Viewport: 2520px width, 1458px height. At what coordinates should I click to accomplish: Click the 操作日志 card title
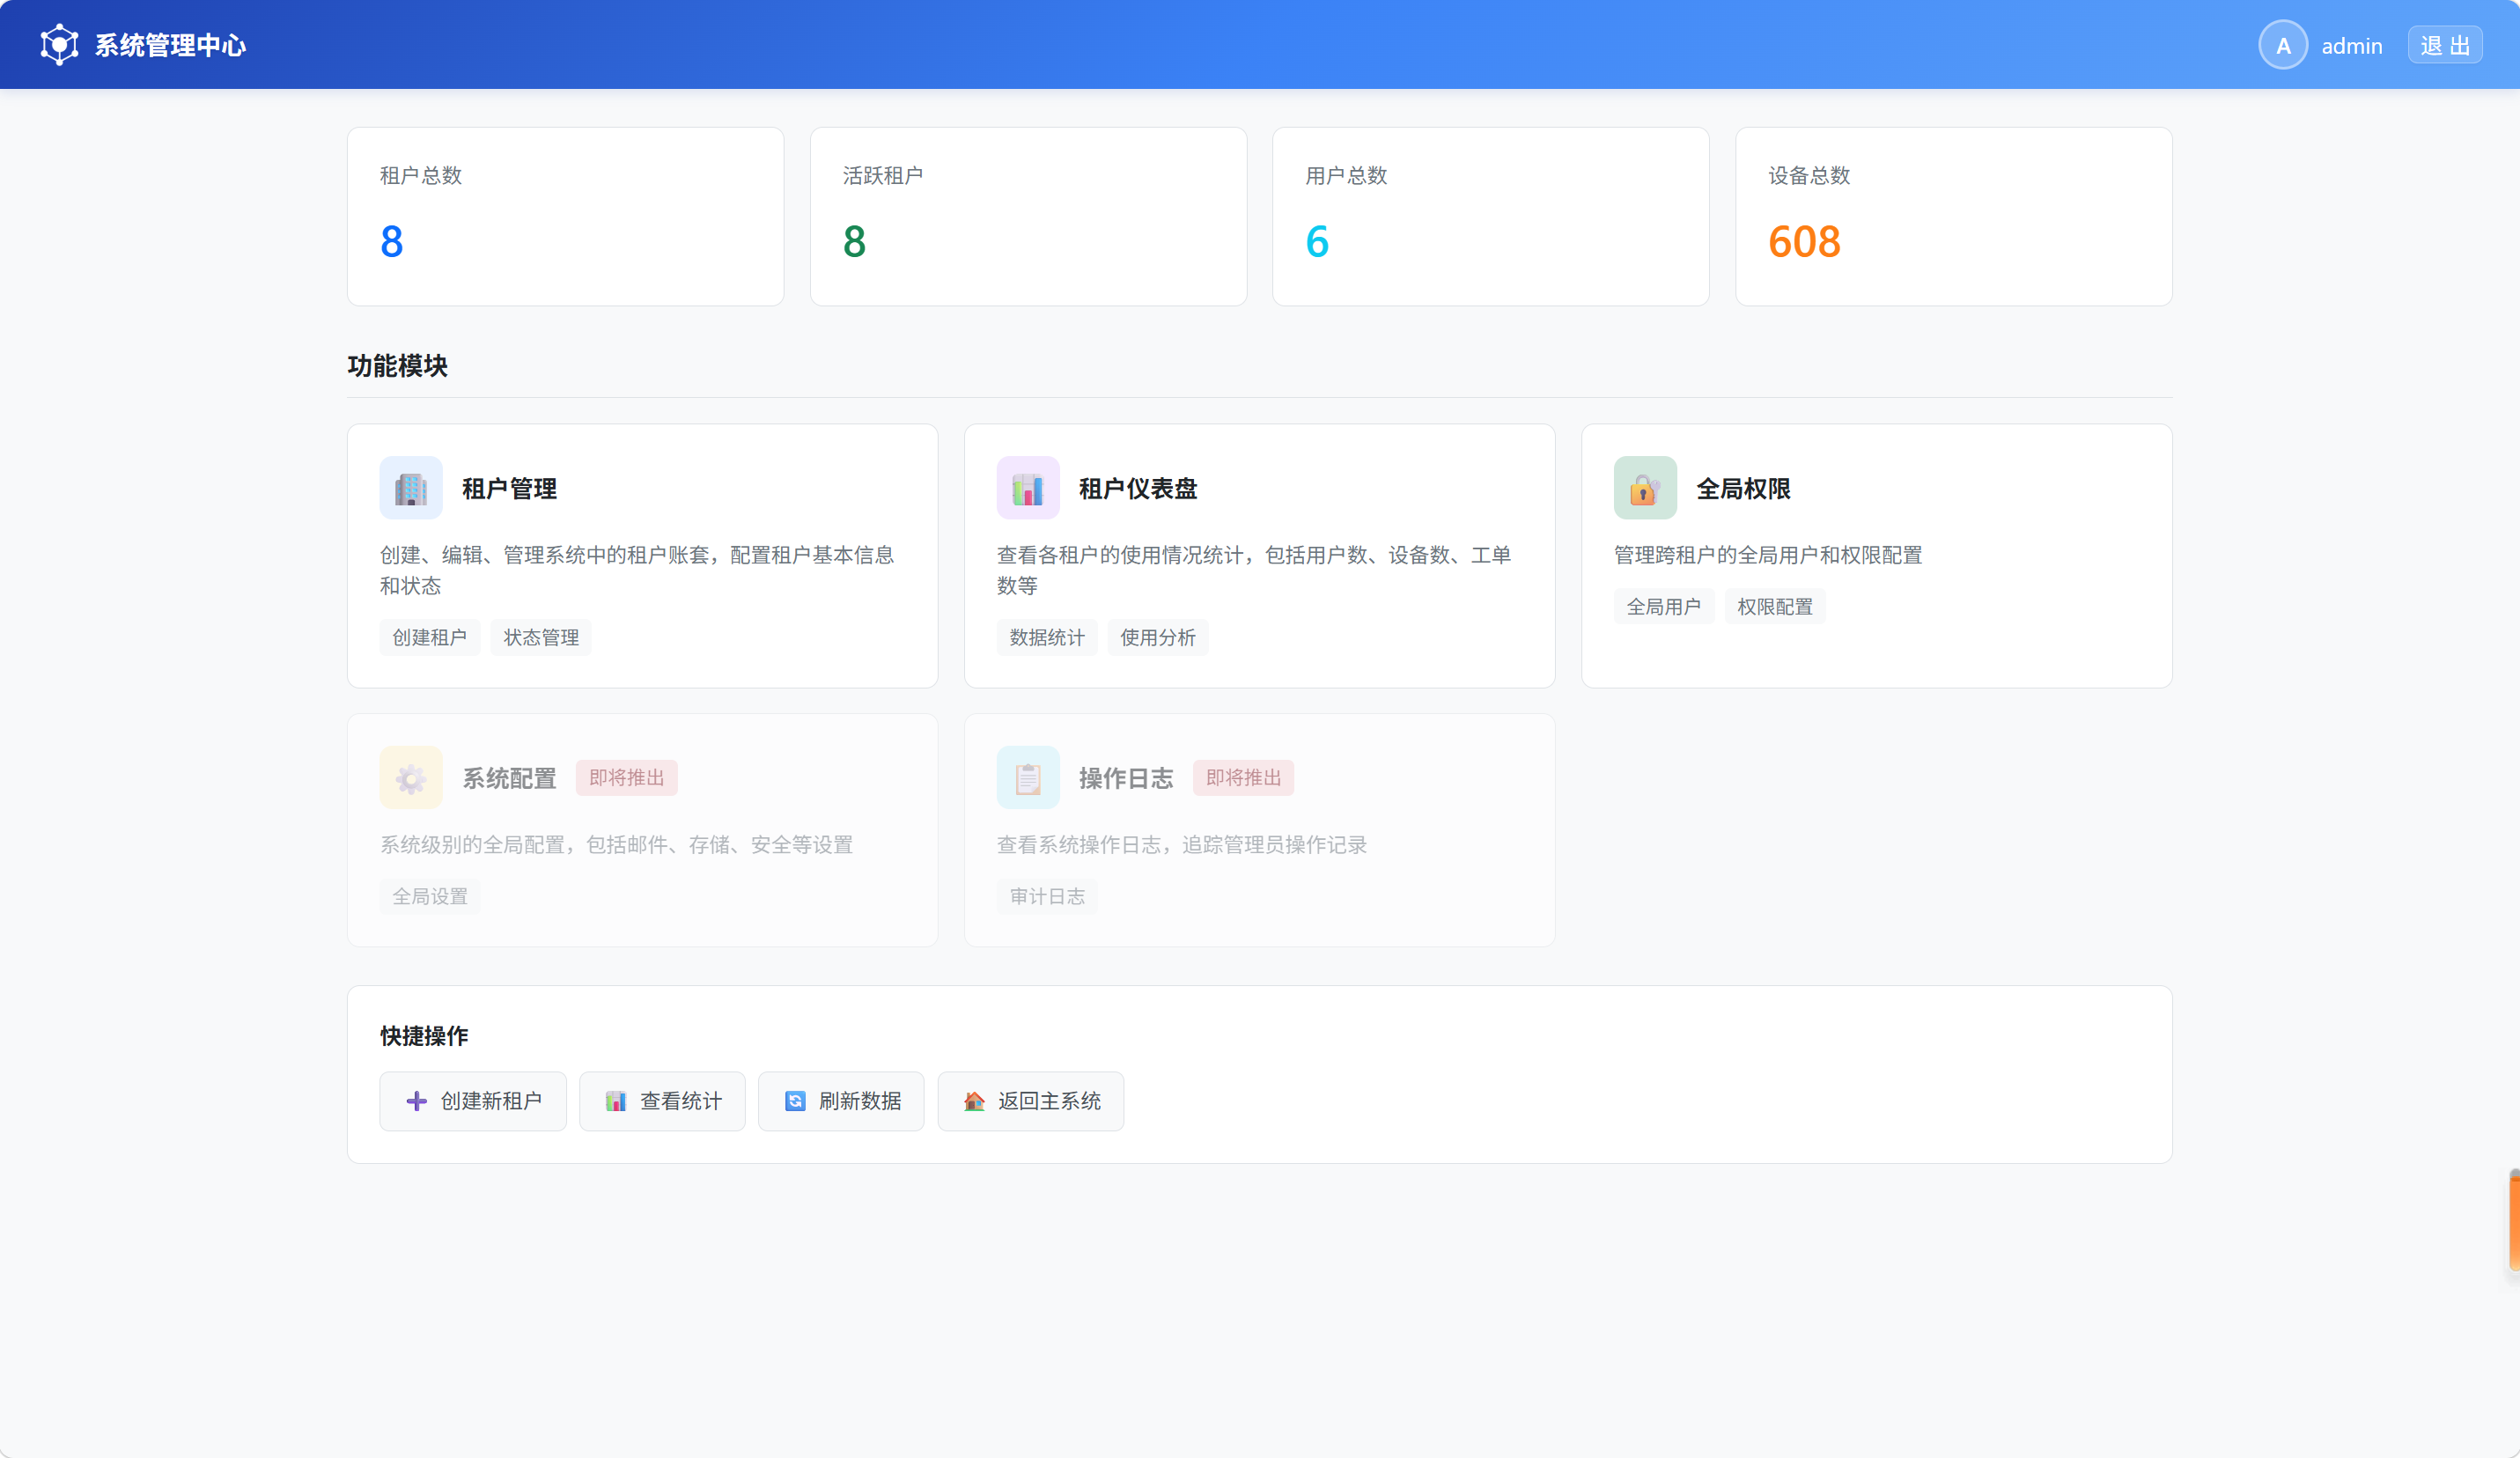(1127, 779)
